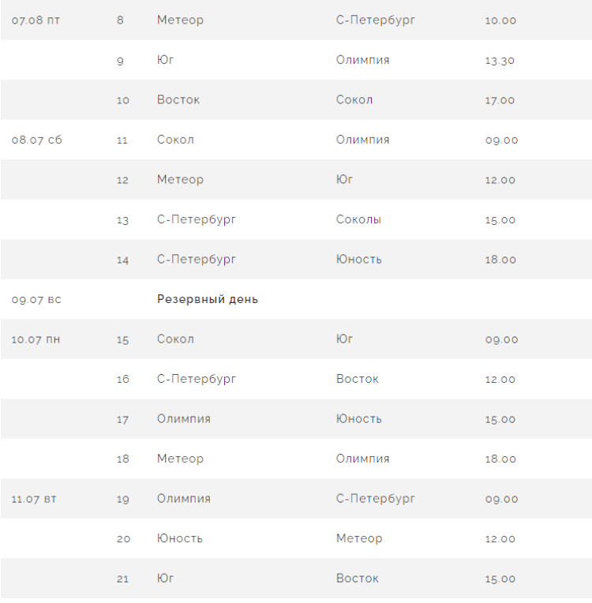The width and height of the screenshot is (592, 603).
Task: Click the date 10.07 пн
Action: pos(36,339)
